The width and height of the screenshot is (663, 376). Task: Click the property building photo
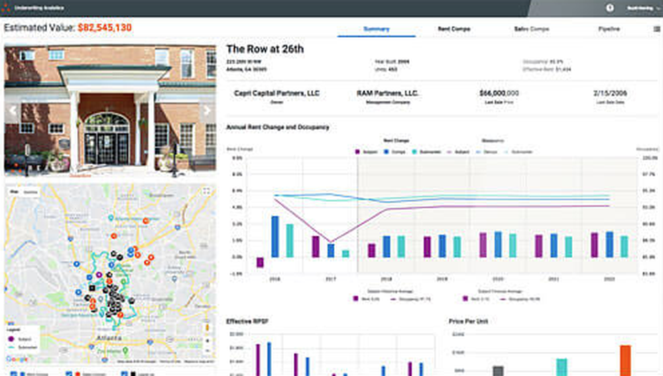click(x=110, y=111)
